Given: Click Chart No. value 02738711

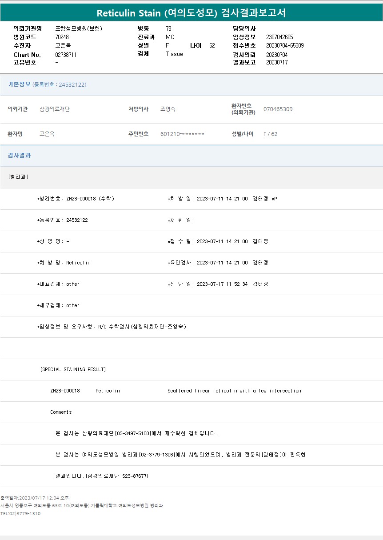Looking at the screenshot, I should tap(66, 54).
